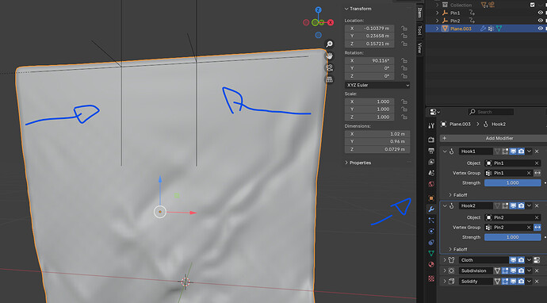Open the Render properties tab icon
547x303 pixels.
(431, 140)
